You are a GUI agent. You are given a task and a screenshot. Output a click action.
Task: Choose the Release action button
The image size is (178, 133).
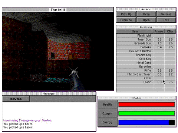click(166, 14)
